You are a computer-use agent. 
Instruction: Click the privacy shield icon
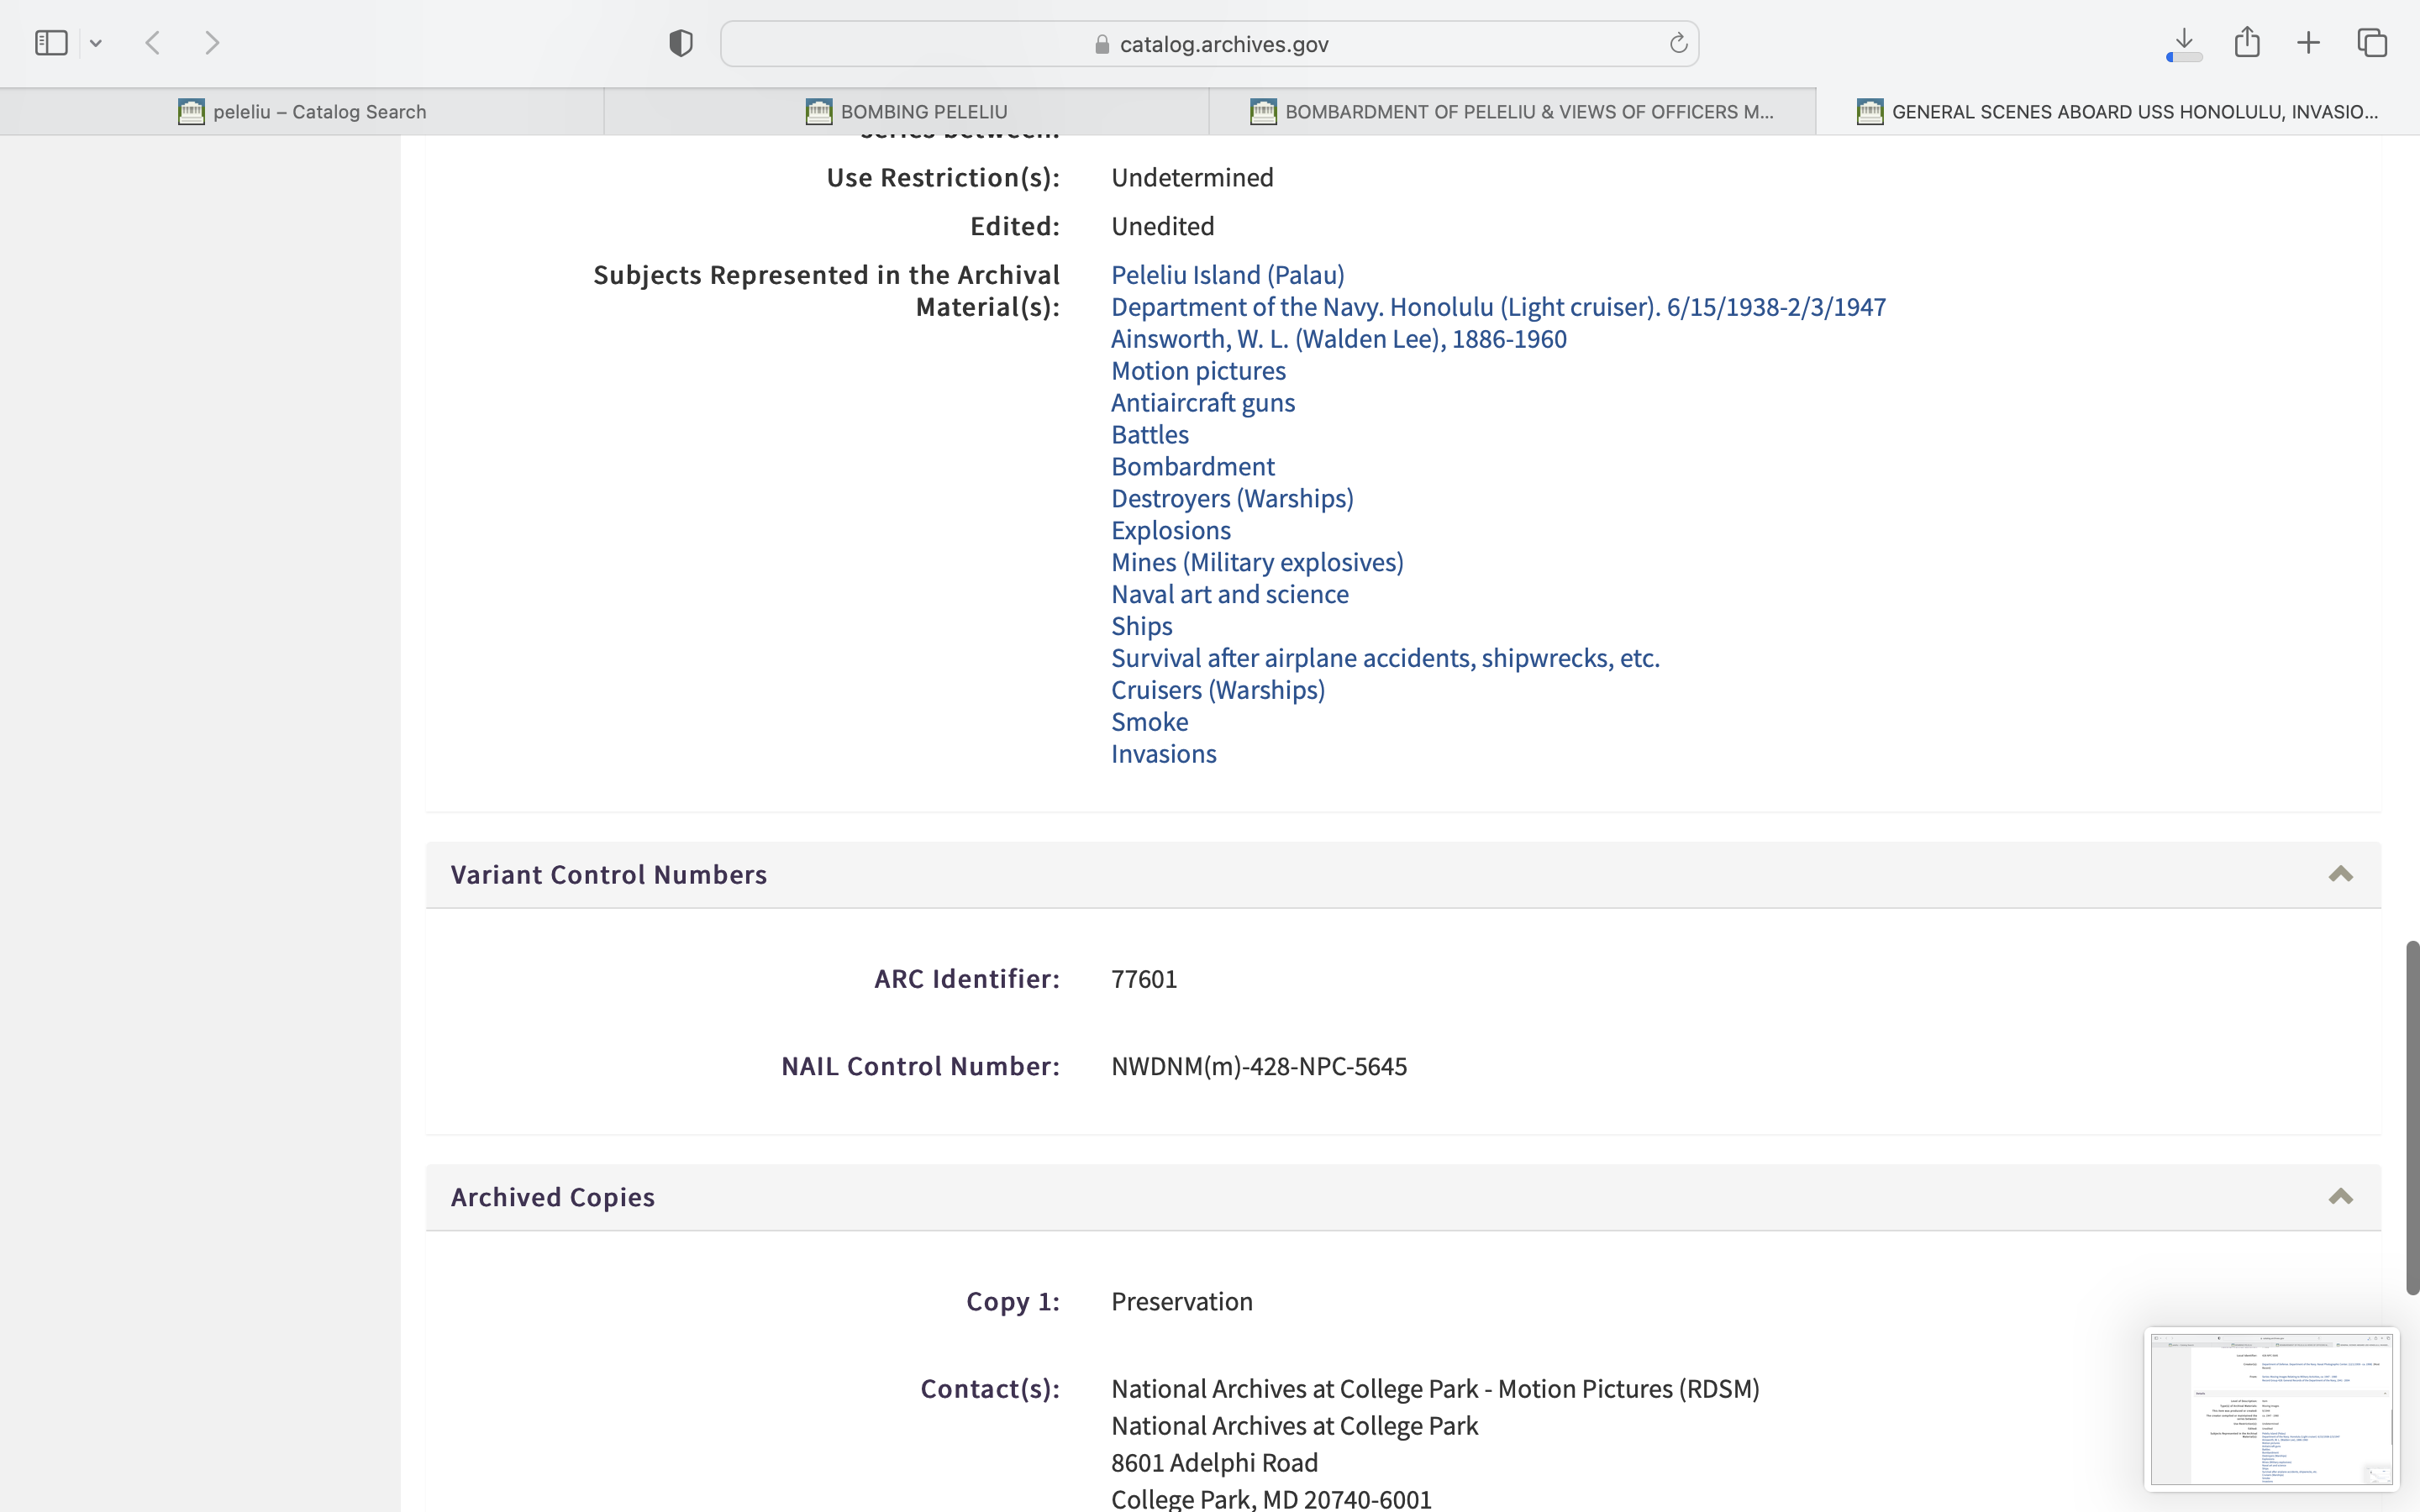pyautogui.click(x=681, y=43)
